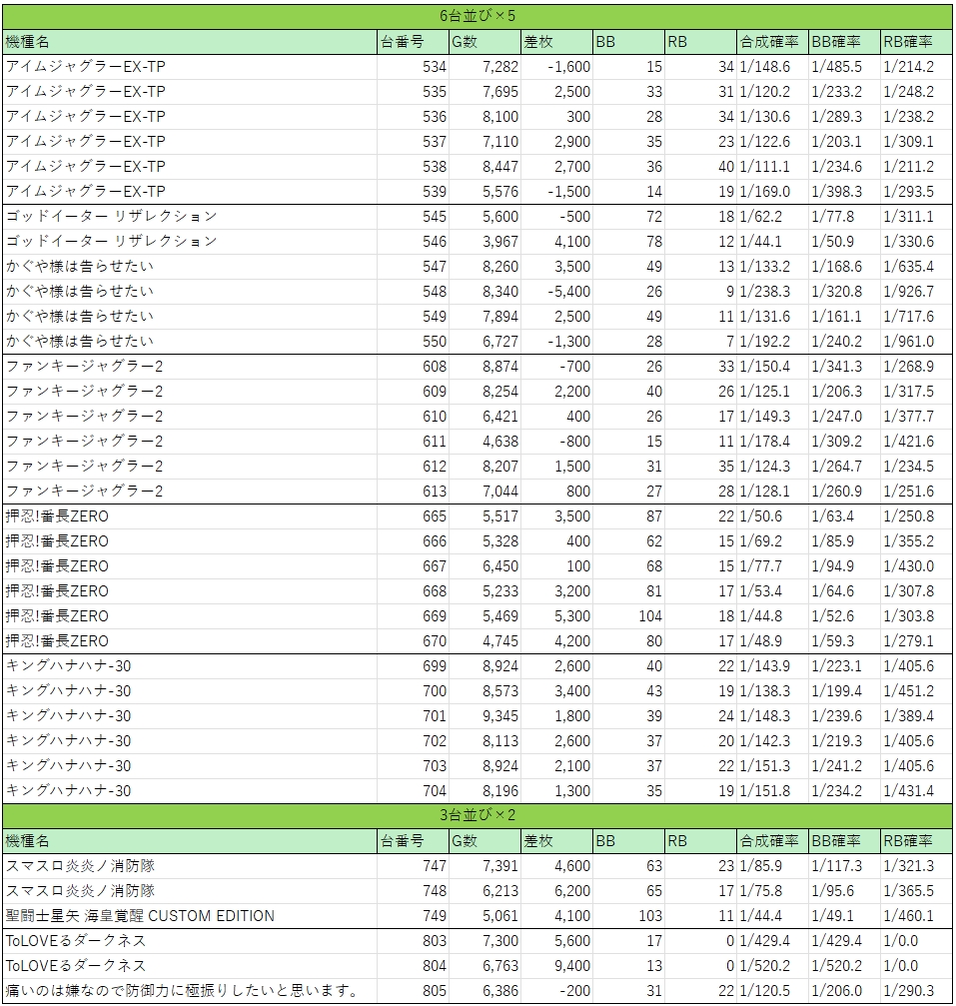The width and height of the screenshot is (956, 1006).
Task: Select combined probability 1/151.3
Action: click(x=772, y=766)
